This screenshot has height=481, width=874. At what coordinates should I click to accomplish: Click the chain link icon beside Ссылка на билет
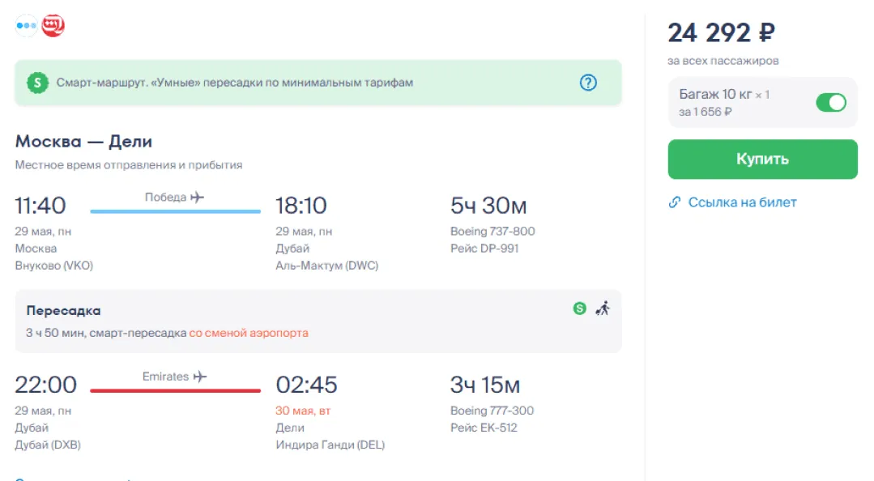(x=675, y=202)
